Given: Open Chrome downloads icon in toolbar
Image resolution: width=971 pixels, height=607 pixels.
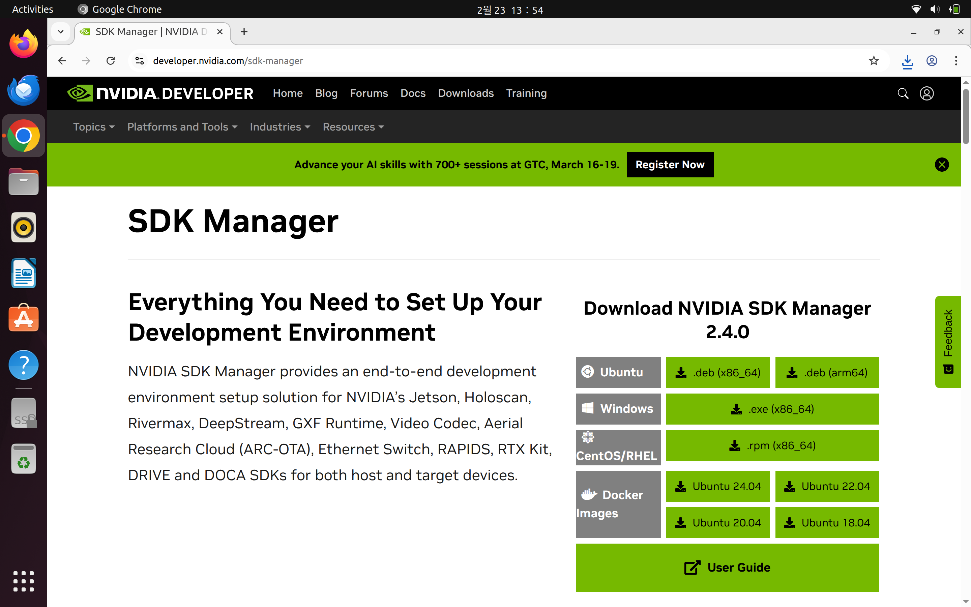Looking at the screenshot, I should [907, 61].
